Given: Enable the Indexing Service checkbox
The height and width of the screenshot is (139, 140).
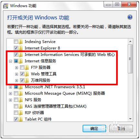Looking at the screenshot, I should [16, 42].
